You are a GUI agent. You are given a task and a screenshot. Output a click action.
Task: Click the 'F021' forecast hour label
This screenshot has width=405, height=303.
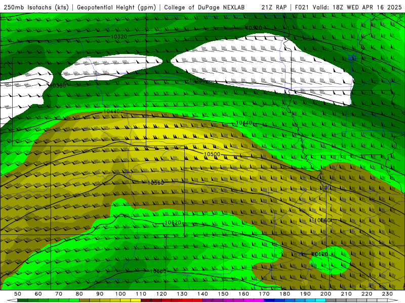point(302,7)
